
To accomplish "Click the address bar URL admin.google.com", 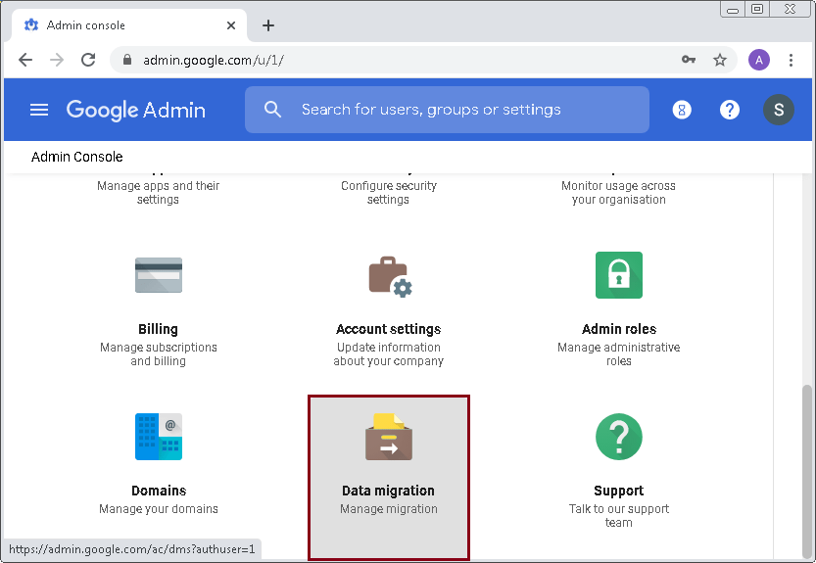I will [x=214, y=61].
